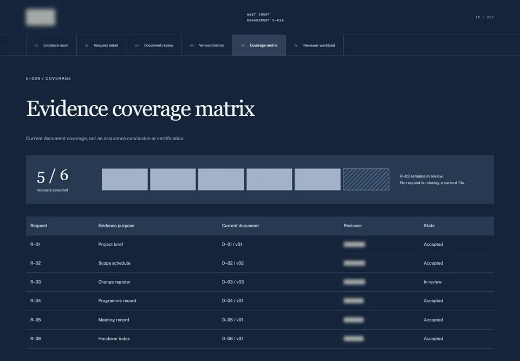
Task: Click the Project brief purpose cell
Action: [110, 244]
